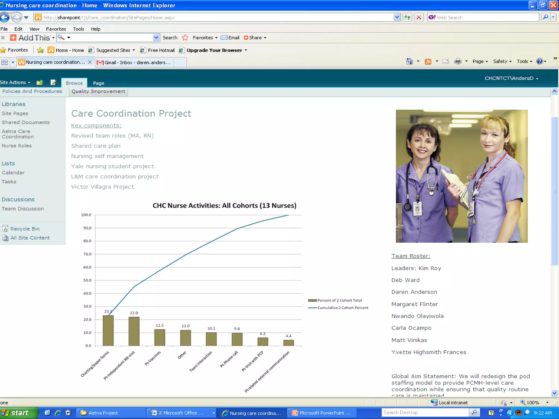Click the page vertical scrollbar down arrow
559x419 pixels.
pyautogui.click(x=554, y=393)
